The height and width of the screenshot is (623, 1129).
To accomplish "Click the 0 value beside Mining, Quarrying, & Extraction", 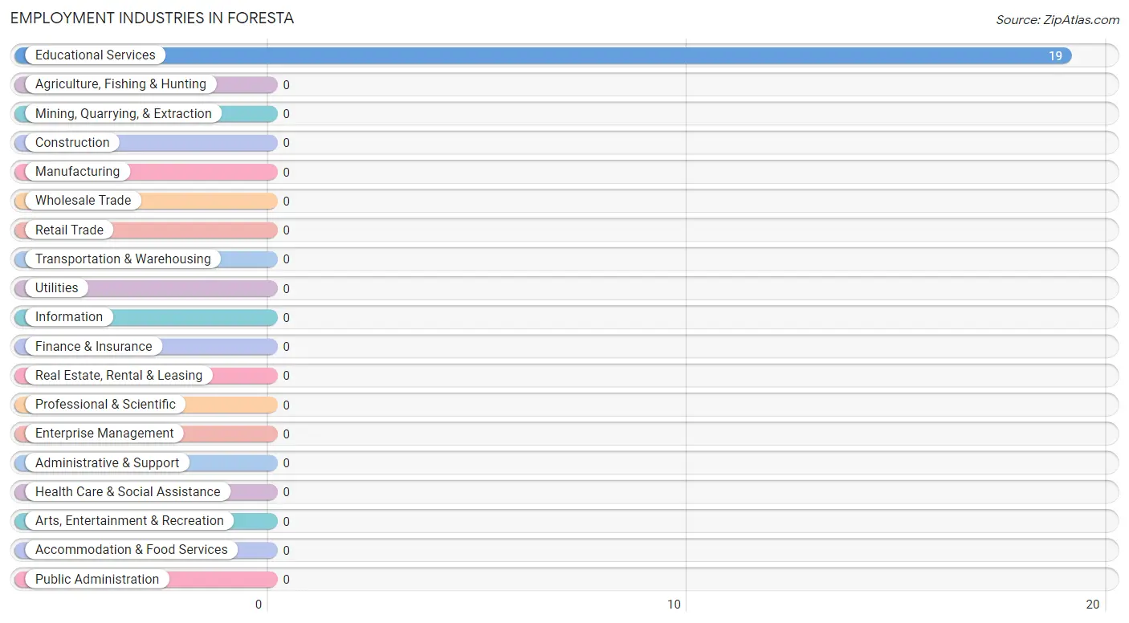I will pyautogui.click(x=286, y=114).
